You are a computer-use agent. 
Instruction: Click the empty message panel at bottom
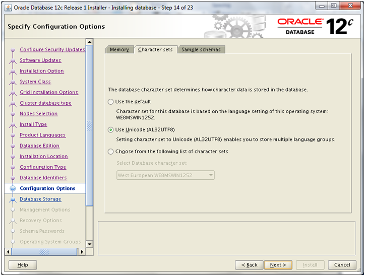pyautogui.click(x=227, y=238)
